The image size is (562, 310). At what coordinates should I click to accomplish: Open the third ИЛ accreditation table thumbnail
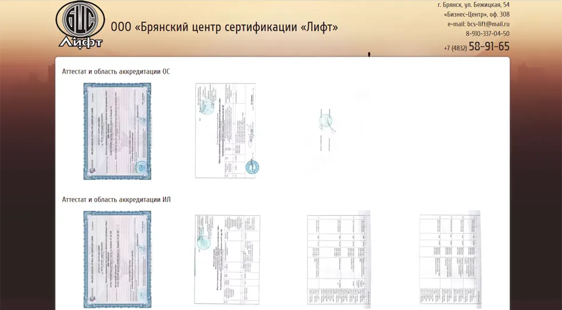pyautogui.click(x=339, y=260)
